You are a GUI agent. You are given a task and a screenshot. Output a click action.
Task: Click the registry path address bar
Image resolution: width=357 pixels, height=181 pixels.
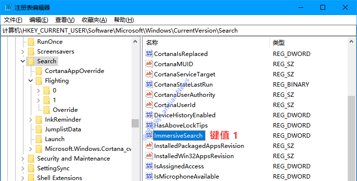[x=178, y=31]
